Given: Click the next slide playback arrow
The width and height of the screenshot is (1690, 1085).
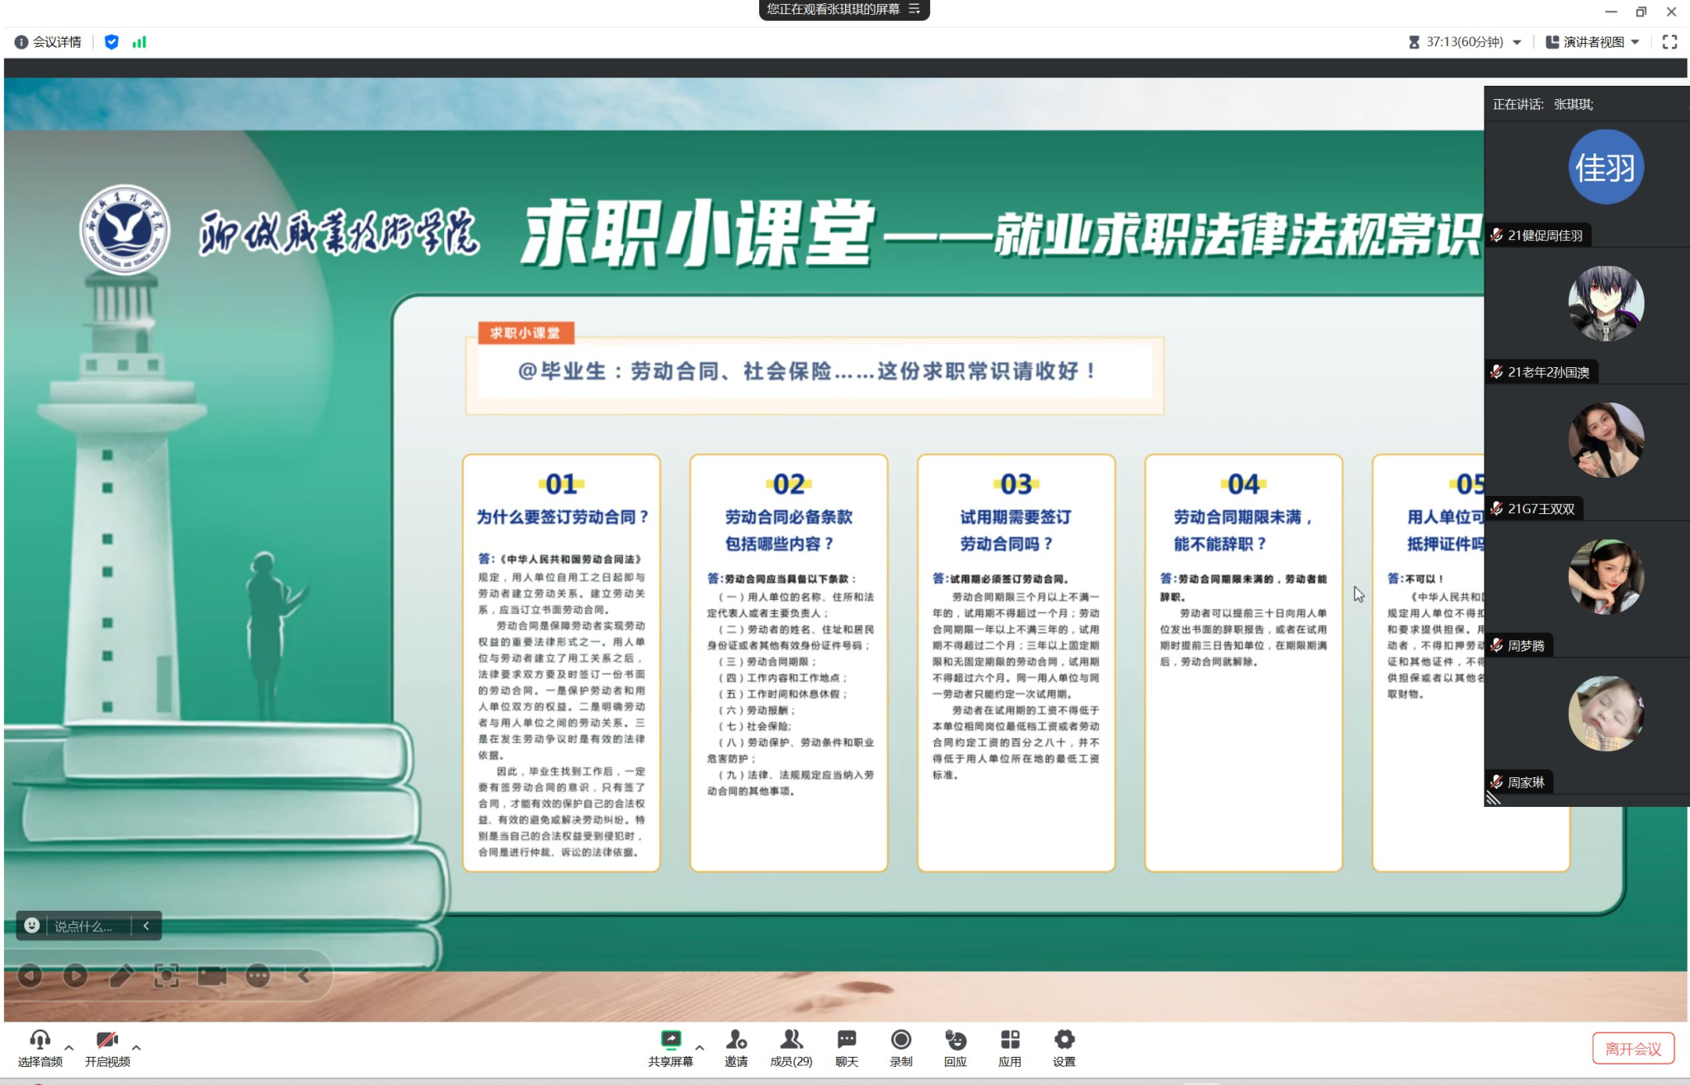Looking at the screenshot, I should click(75, 976).
